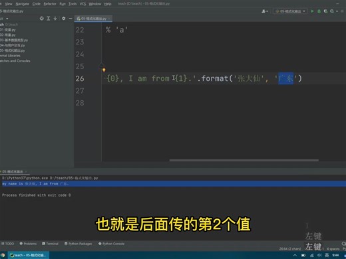Image resolution: width=346 pixels, height=259 pixels.
Task: Open the Run menu
Action: 63,4
